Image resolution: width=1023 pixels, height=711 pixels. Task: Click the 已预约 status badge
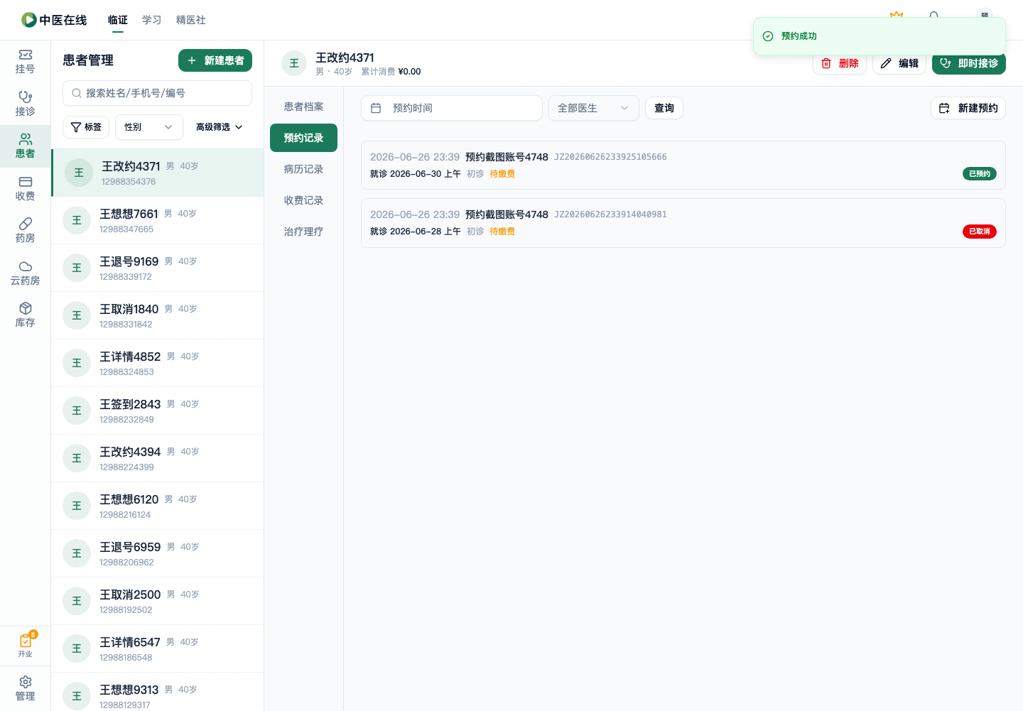click(980, 174)
